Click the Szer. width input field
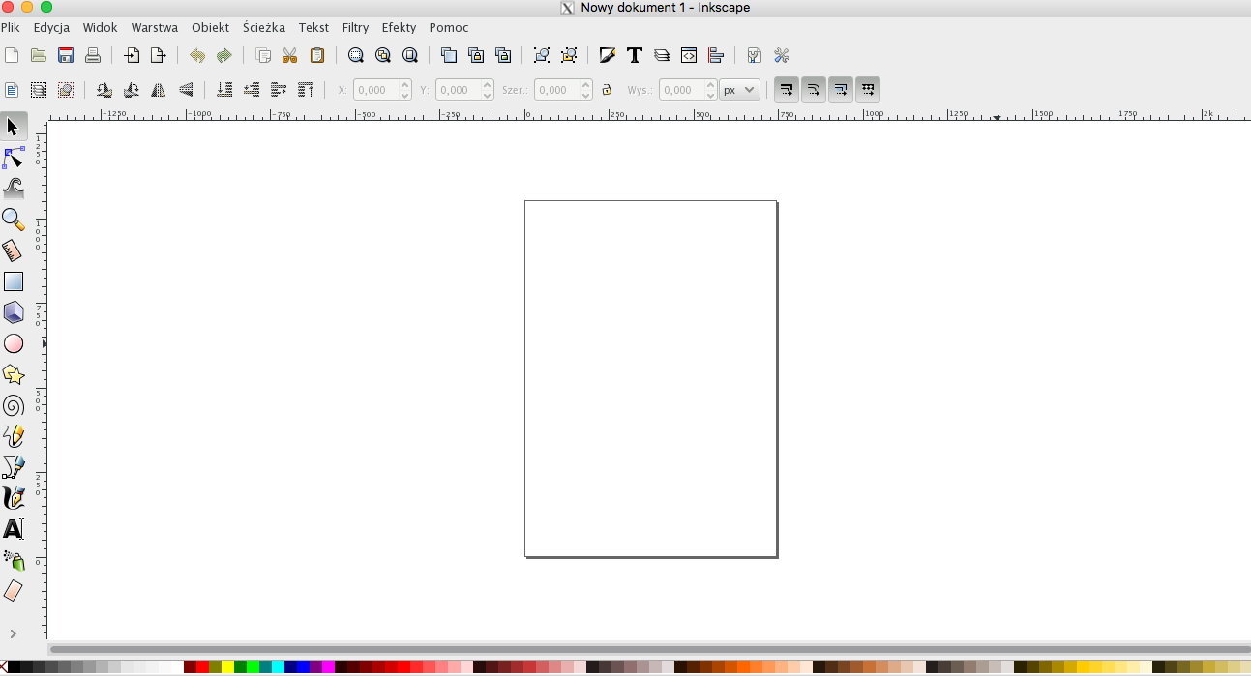 [x=557, y=90]
